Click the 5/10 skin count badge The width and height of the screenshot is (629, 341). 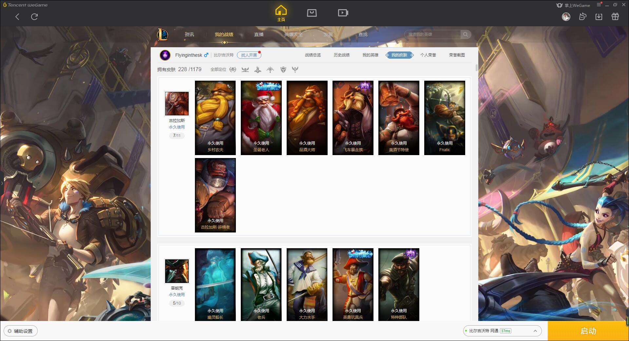pos(177,303)
